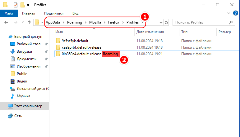Click pin icon next to Рабочий стол

click(x=46, y=44)
